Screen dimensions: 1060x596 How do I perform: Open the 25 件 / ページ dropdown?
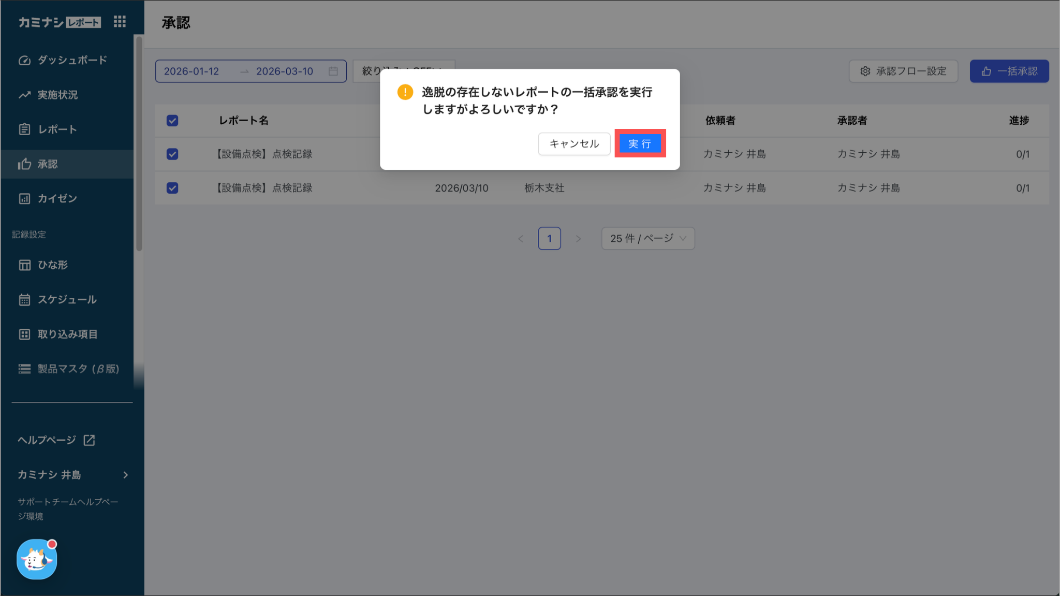[647, 239]
